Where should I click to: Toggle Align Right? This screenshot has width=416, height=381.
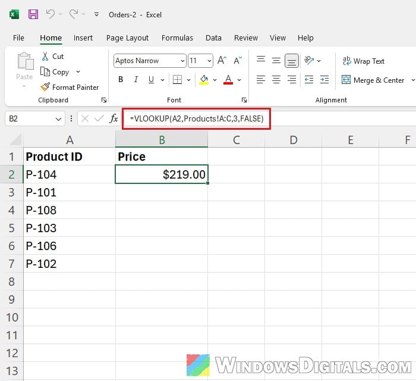click(292, 79)
